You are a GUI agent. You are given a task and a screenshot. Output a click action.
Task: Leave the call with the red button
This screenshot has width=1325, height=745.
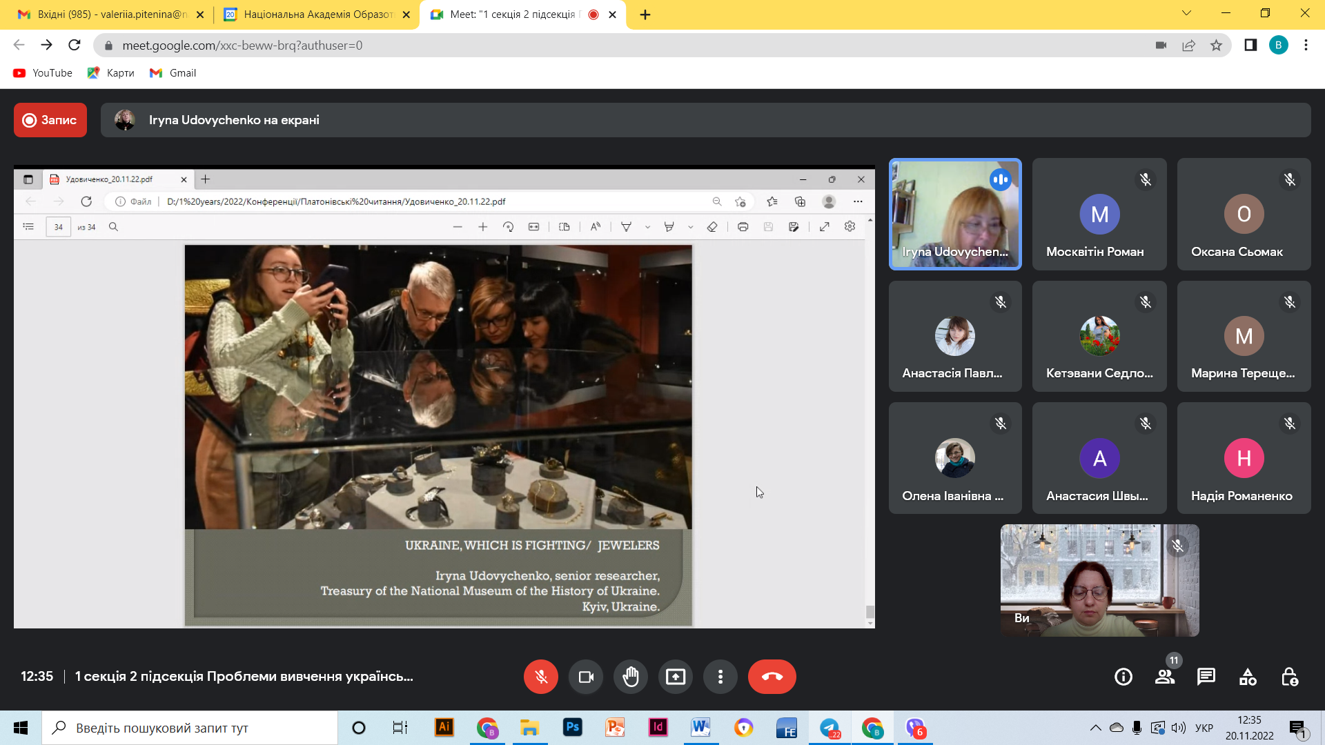[772, 677]
